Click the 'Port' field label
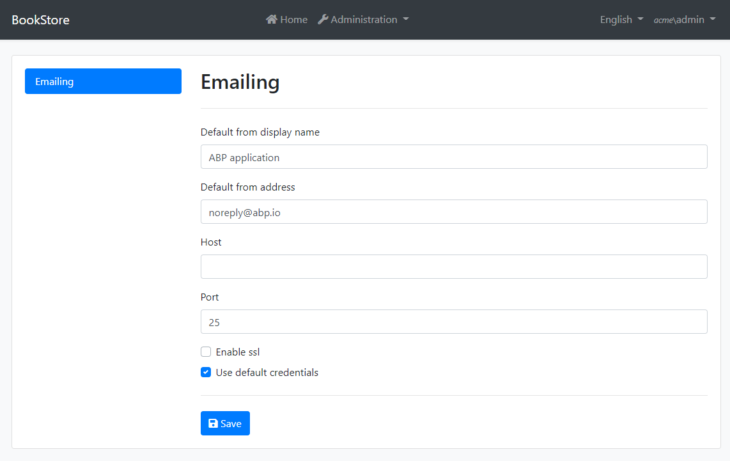 (210, 297)
